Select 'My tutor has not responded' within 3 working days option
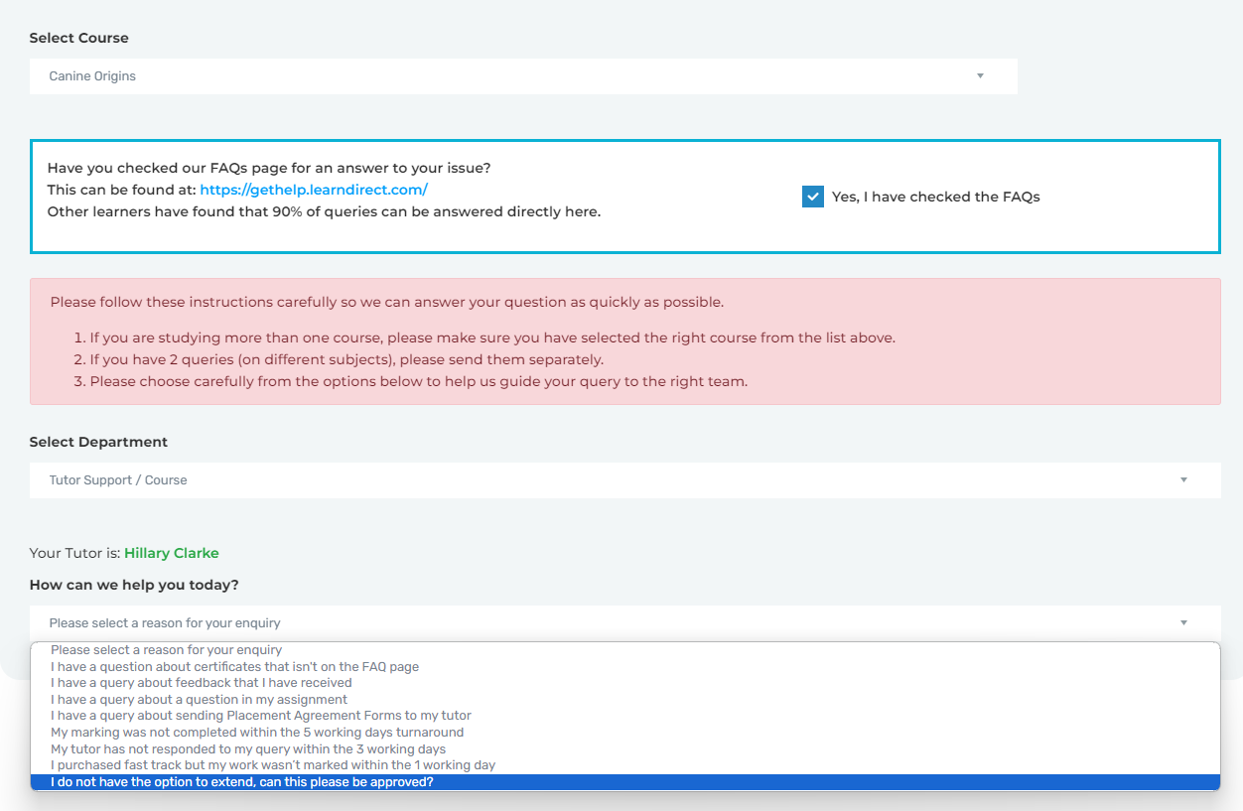Viewport: 1243px width, 811px height. click(x=625, y=749)
